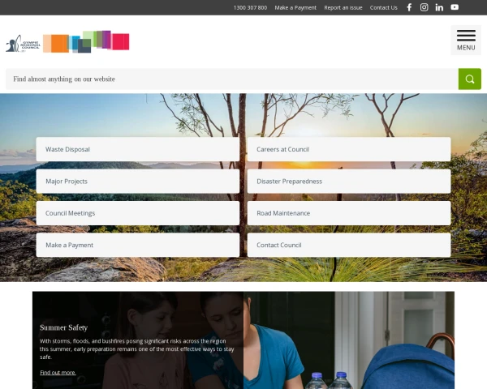Open the Major Projects quick link
487x389 pixels.
point(138,182)
